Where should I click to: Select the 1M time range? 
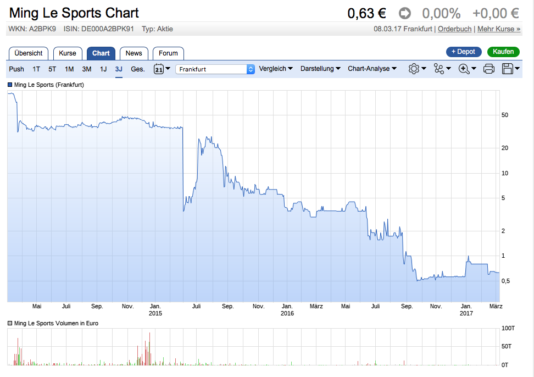69,69
